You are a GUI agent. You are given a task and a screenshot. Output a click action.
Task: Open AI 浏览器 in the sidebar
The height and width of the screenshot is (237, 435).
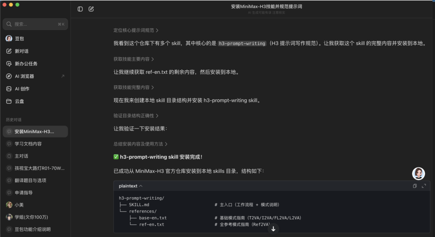tap(35, 76)
